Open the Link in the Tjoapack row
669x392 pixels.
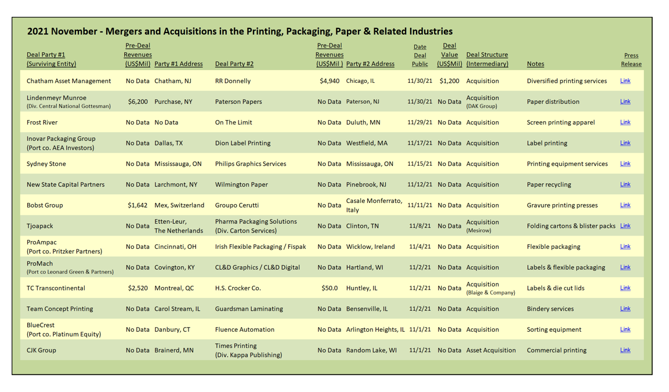pos(625,226)
